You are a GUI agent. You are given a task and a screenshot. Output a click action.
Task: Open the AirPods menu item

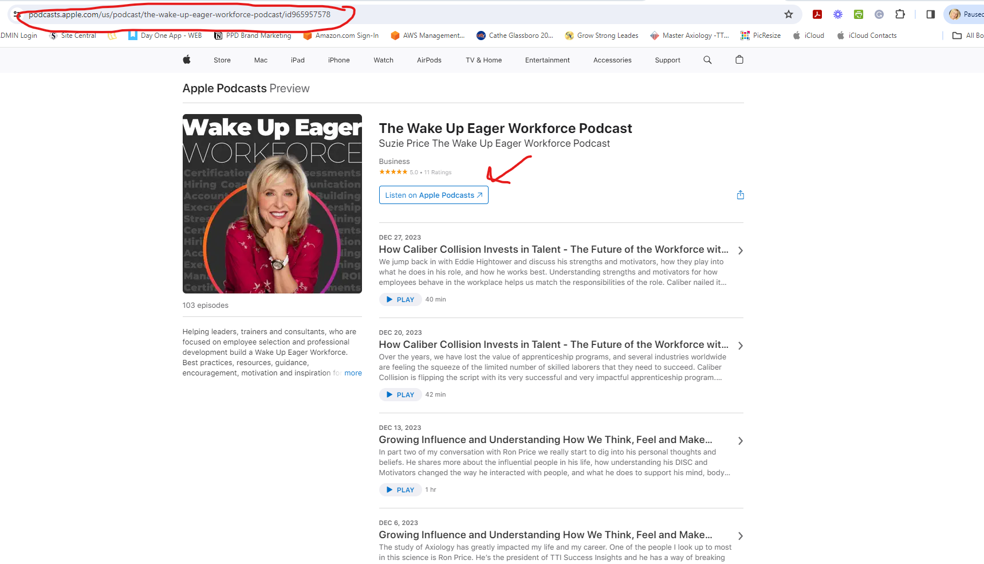429,60
